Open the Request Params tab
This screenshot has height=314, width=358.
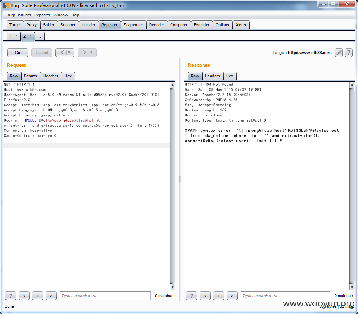click(31, 76)
